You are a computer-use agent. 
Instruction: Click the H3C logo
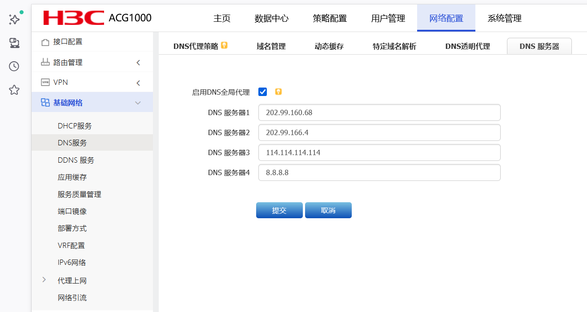click(73, 18)
